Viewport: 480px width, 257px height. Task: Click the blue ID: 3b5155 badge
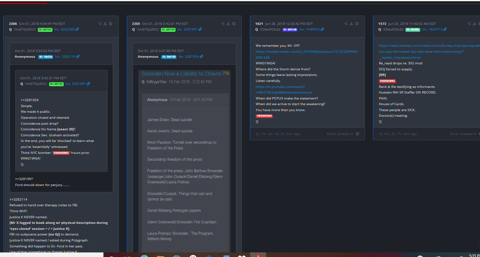coord(169,57)
